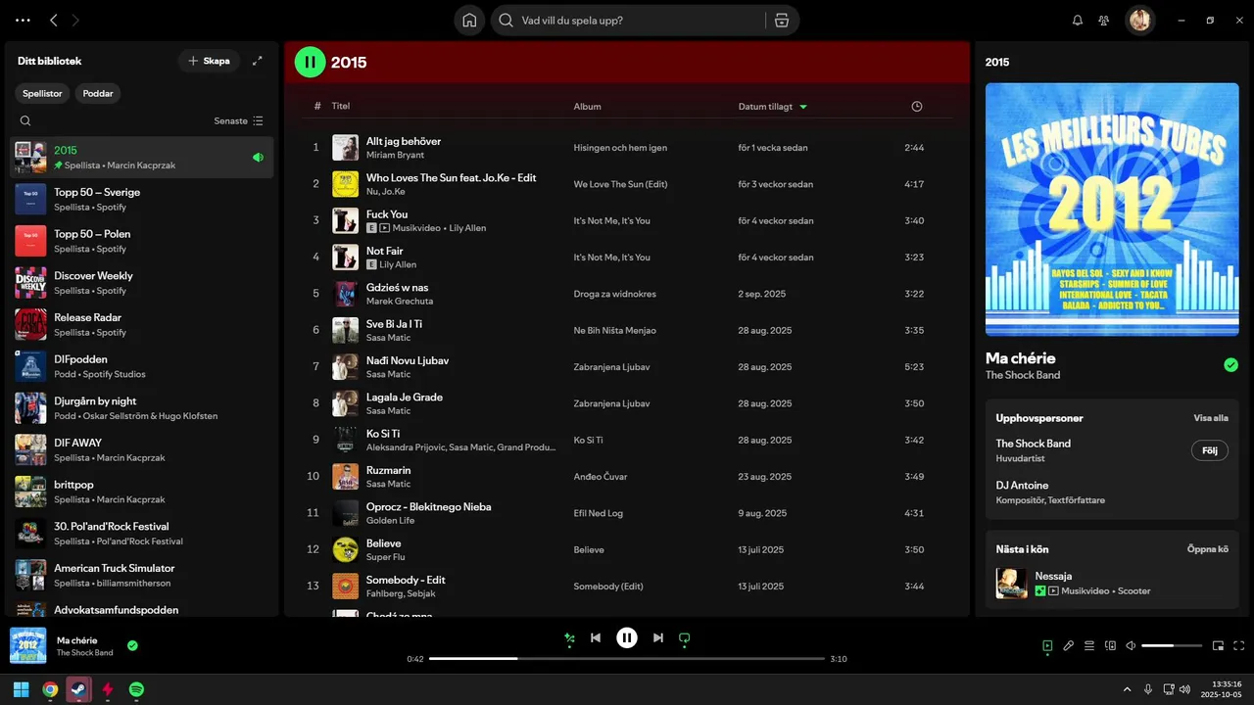This screenshot has height=705, width=1254.
Task: Click Följ for The Shock Band
Action: (1210, 450)
